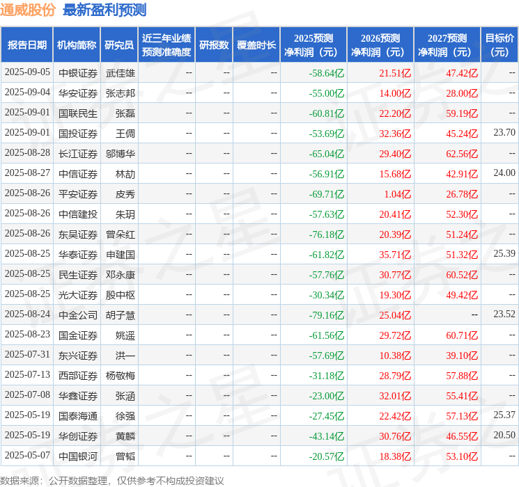Select the date 2025-09-05
Image resolution: width=519 pixels, height=487 pixels.
click(27, 72)
